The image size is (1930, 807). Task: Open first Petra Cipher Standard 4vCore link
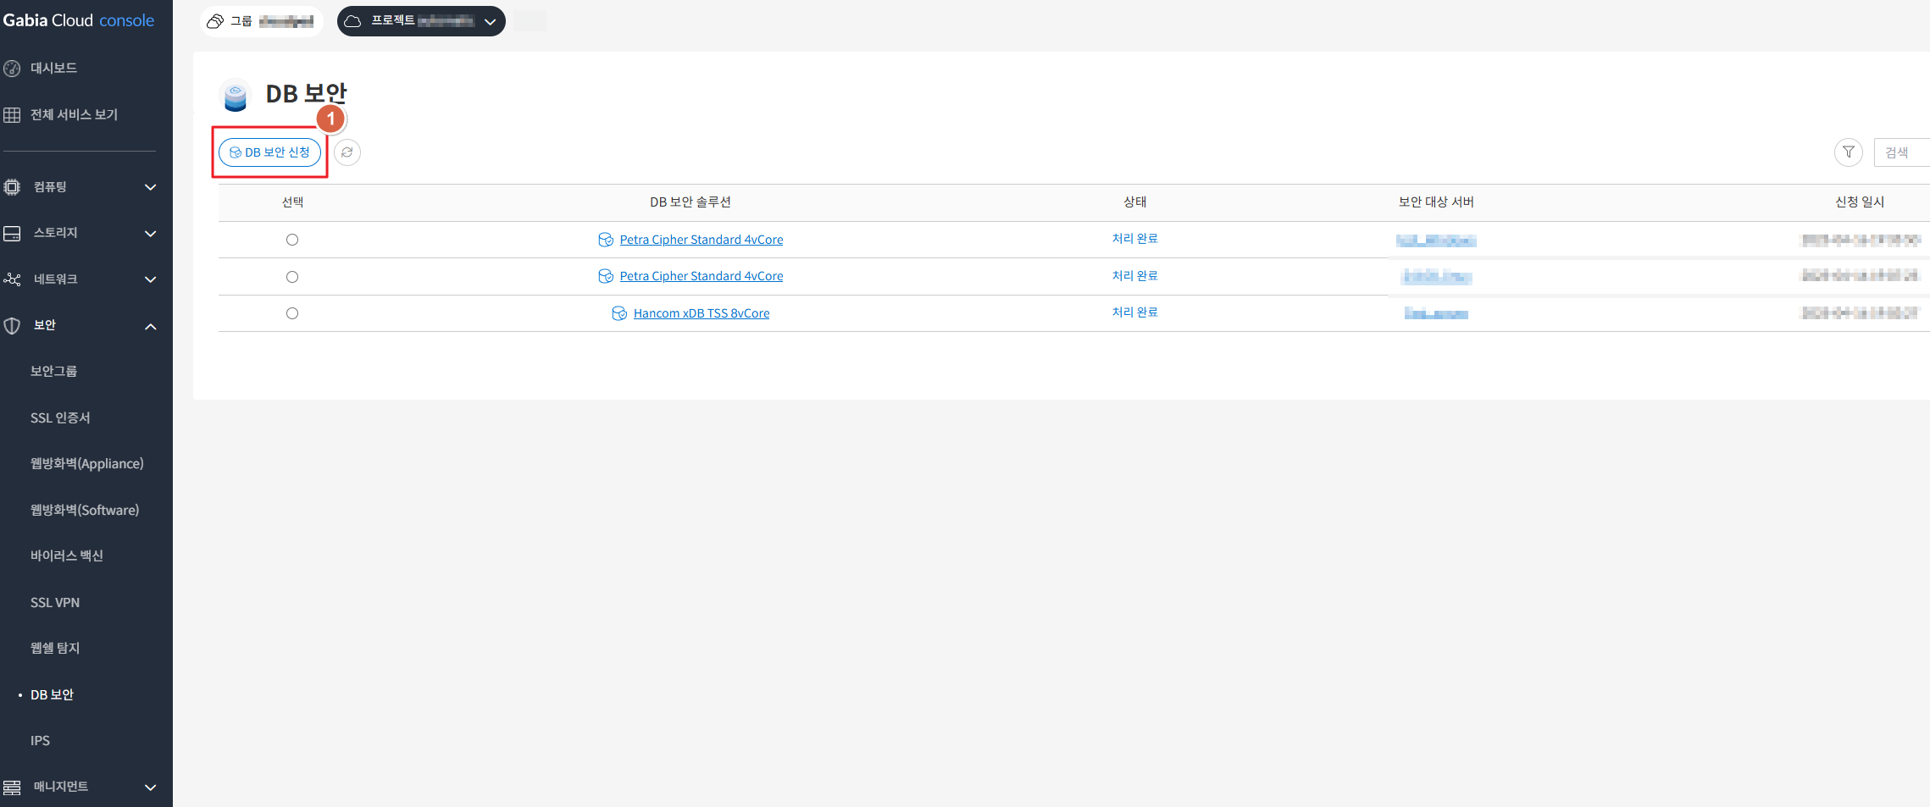pyautogui.click(x=702, y=240)
